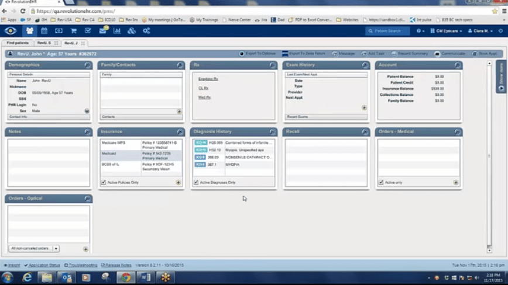The height and width of the screenshot is (285, 508).
Task: Click the add icon in Insurance panel
Action: click(x=179, y=183)
